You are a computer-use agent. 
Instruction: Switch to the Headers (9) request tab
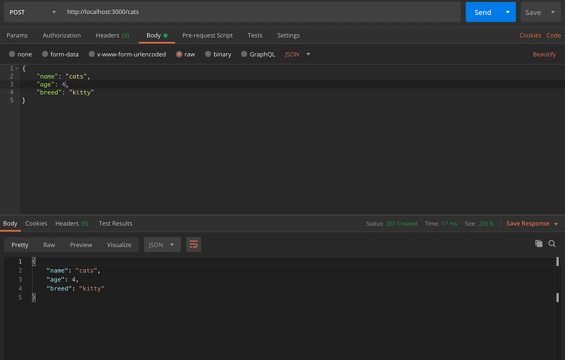(113, 35)
